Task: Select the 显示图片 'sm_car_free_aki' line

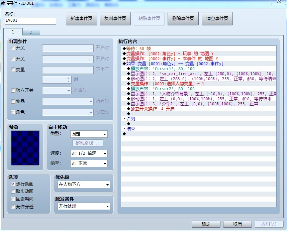Action: click(x=199, y=74)
